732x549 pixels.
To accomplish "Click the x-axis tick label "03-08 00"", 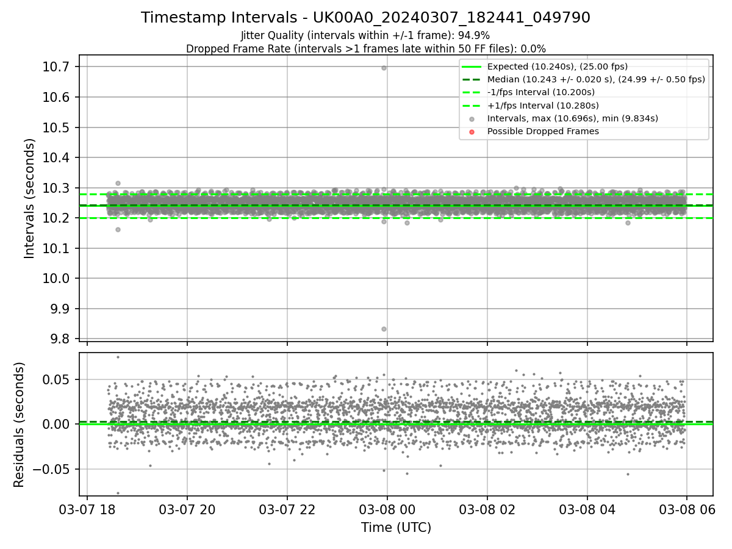I will 387,509.
